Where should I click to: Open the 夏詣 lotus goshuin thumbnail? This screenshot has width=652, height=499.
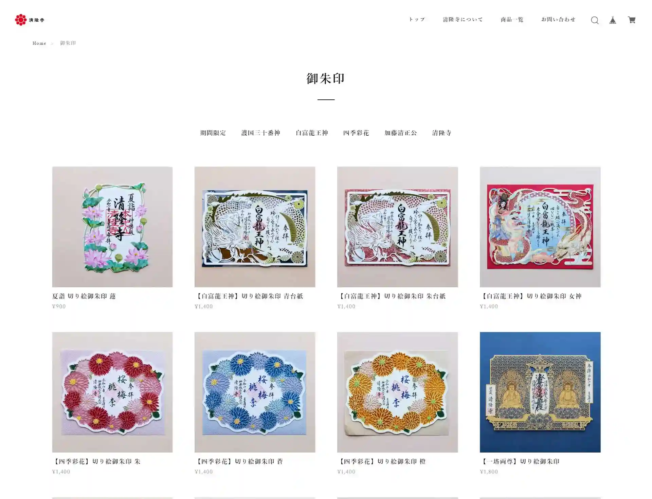pos(112,227)
